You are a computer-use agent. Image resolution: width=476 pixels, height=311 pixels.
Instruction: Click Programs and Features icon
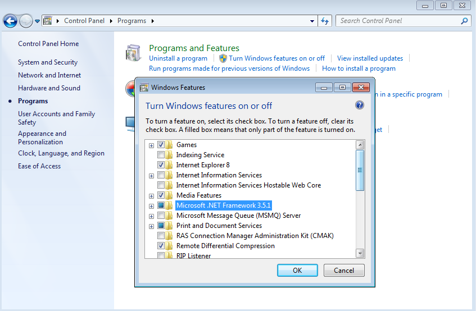pos(133,53)
